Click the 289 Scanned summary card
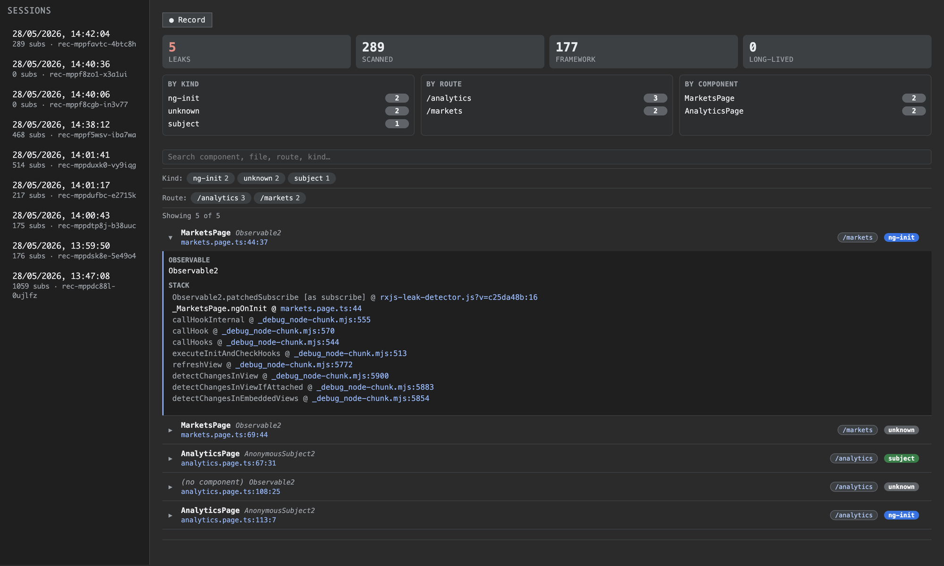This screenshot has height=566, width=944. pos(450,52)
